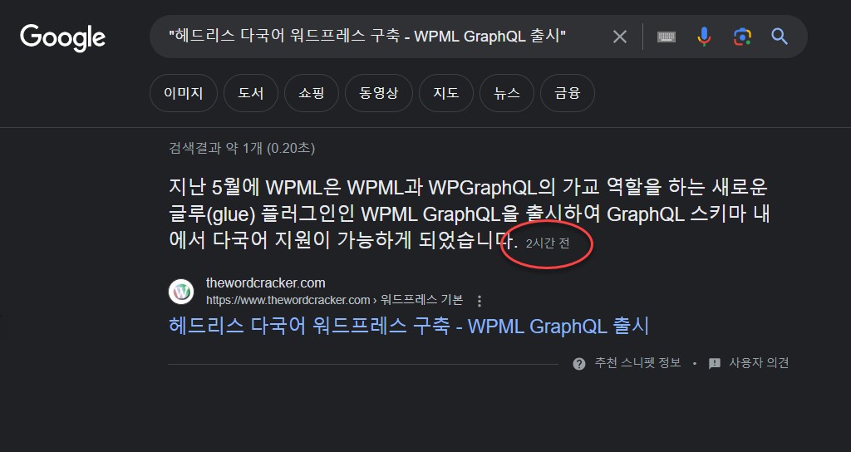Switch to the 지도 filter

tap(446, 93)
